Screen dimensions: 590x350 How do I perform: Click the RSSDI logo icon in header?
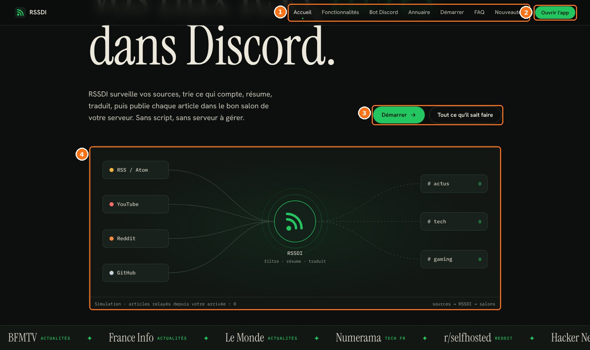tap(20, 13)
